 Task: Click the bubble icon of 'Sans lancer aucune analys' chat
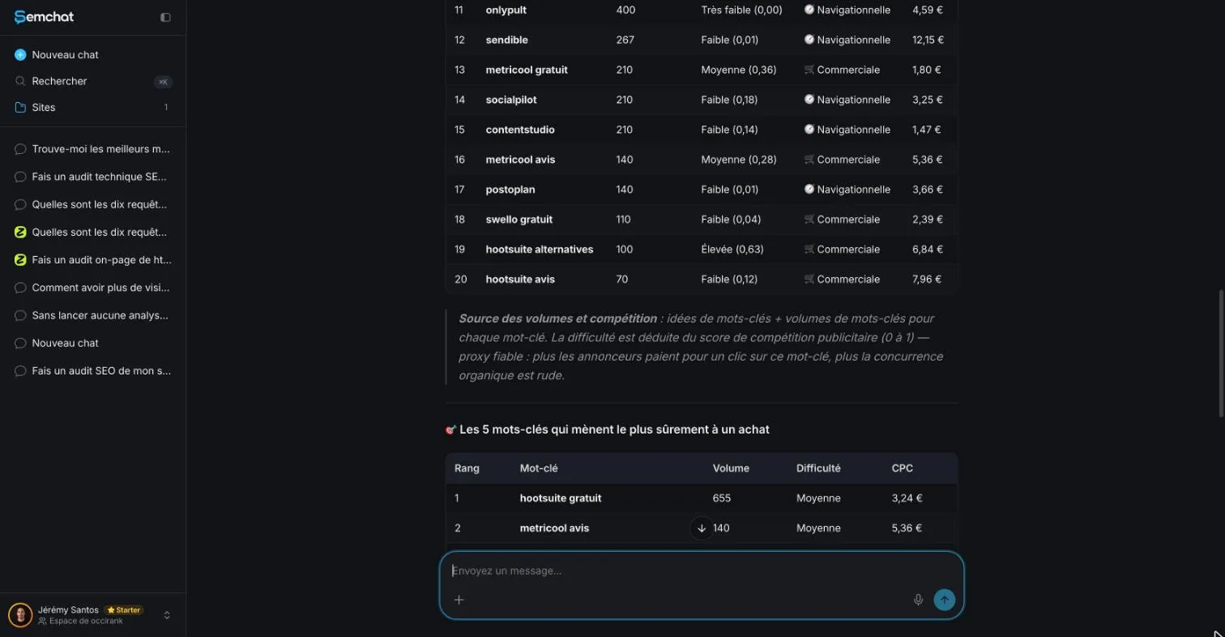(x=21, y=315)
